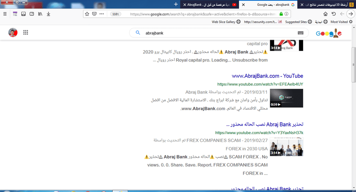Open the Library bookshelf icon

(40, 14)
